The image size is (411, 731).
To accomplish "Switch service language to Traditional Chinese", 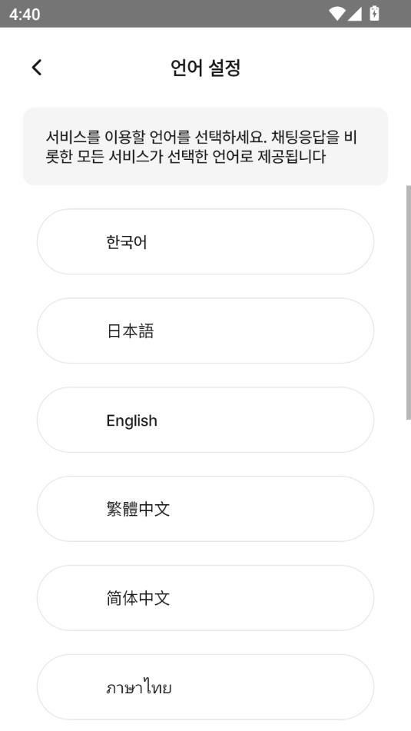I will (206, 509).
